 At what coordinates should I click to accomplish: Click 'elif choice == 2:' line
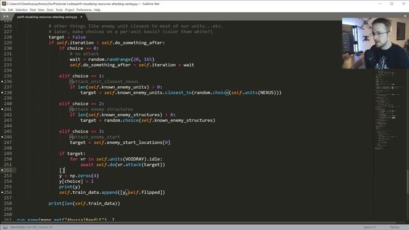tap(81, 103)
